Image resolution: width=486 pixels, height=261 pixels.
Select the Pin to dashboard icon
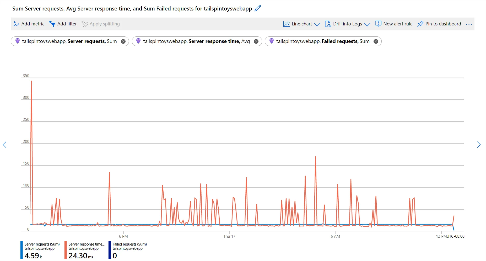pyautogui.click(x=420, y=24)
